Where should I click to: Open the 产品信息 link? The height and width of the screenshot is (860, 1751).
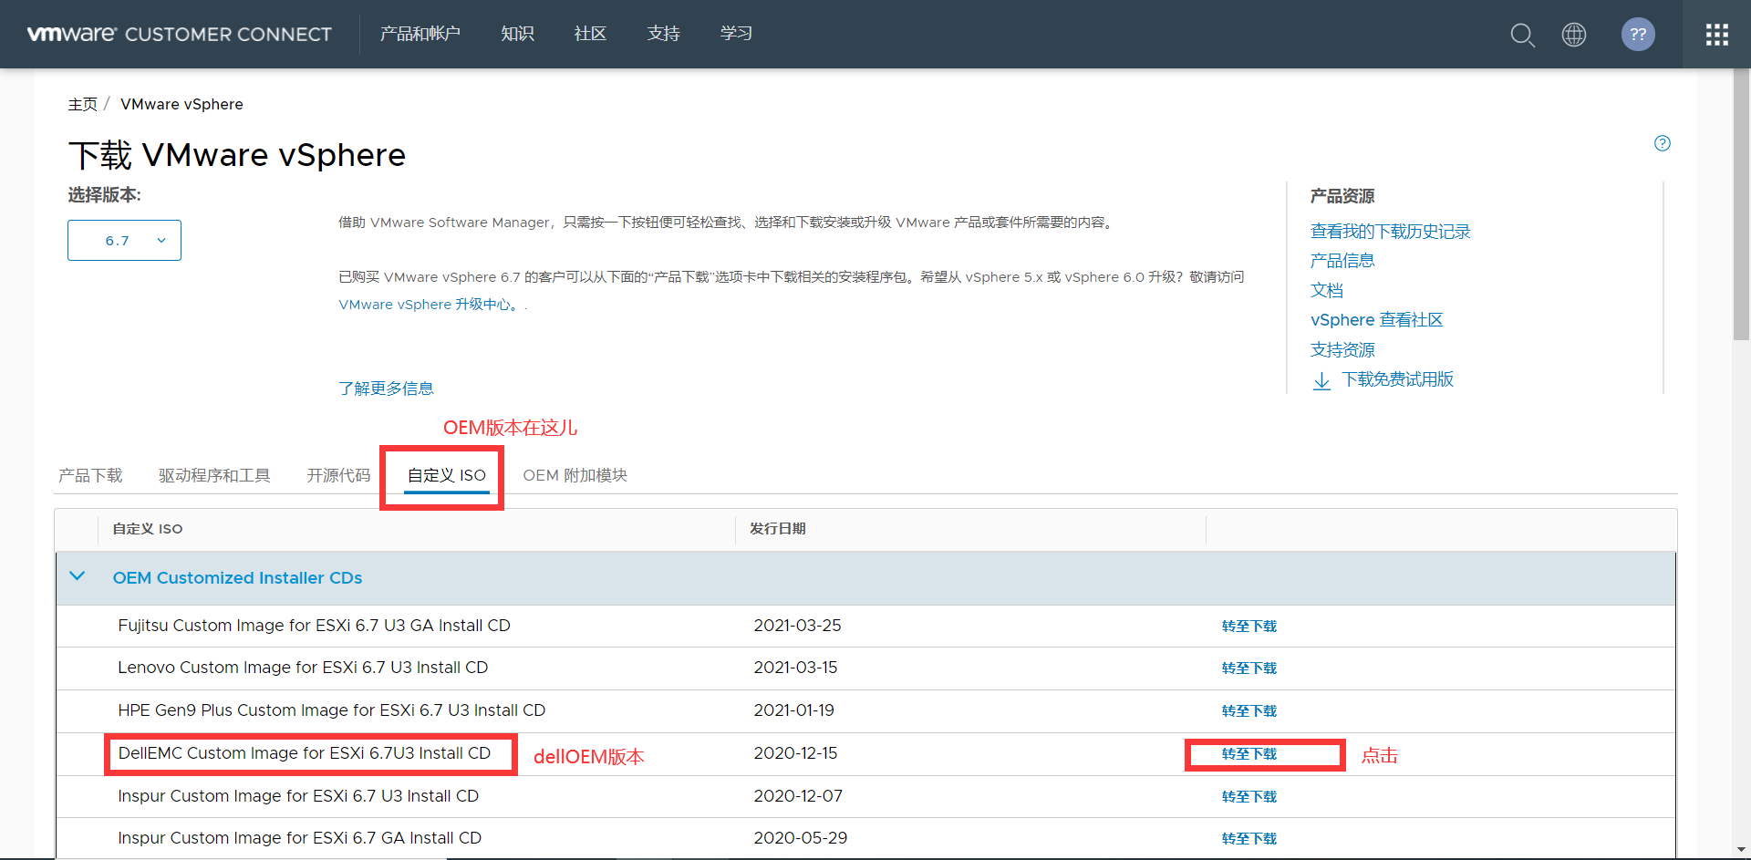pos(1342,261)
